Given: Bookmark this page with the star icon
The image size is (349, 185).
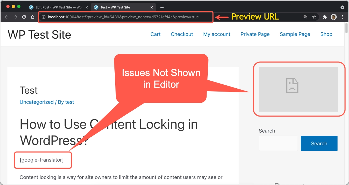Looking at the screenshot, I should [314, 17].
